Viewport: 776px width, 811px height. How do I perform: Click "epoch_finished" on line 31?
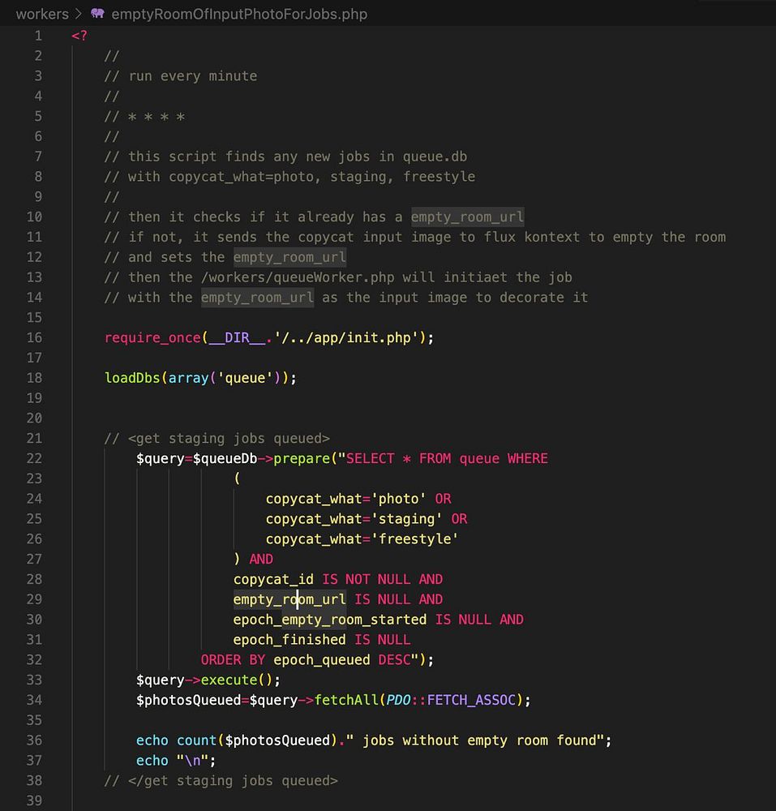[x=289, y=640]
